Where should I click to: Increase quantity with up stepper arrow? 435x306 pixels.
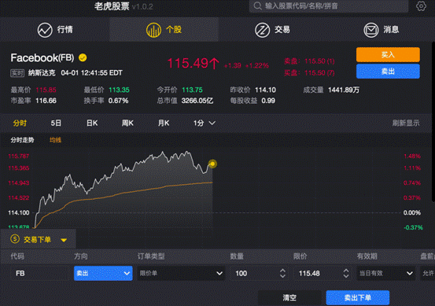tap(282, 271)
